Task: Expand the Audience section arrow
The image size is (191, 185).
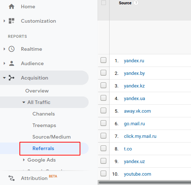Action: click(x=4, y=63)
